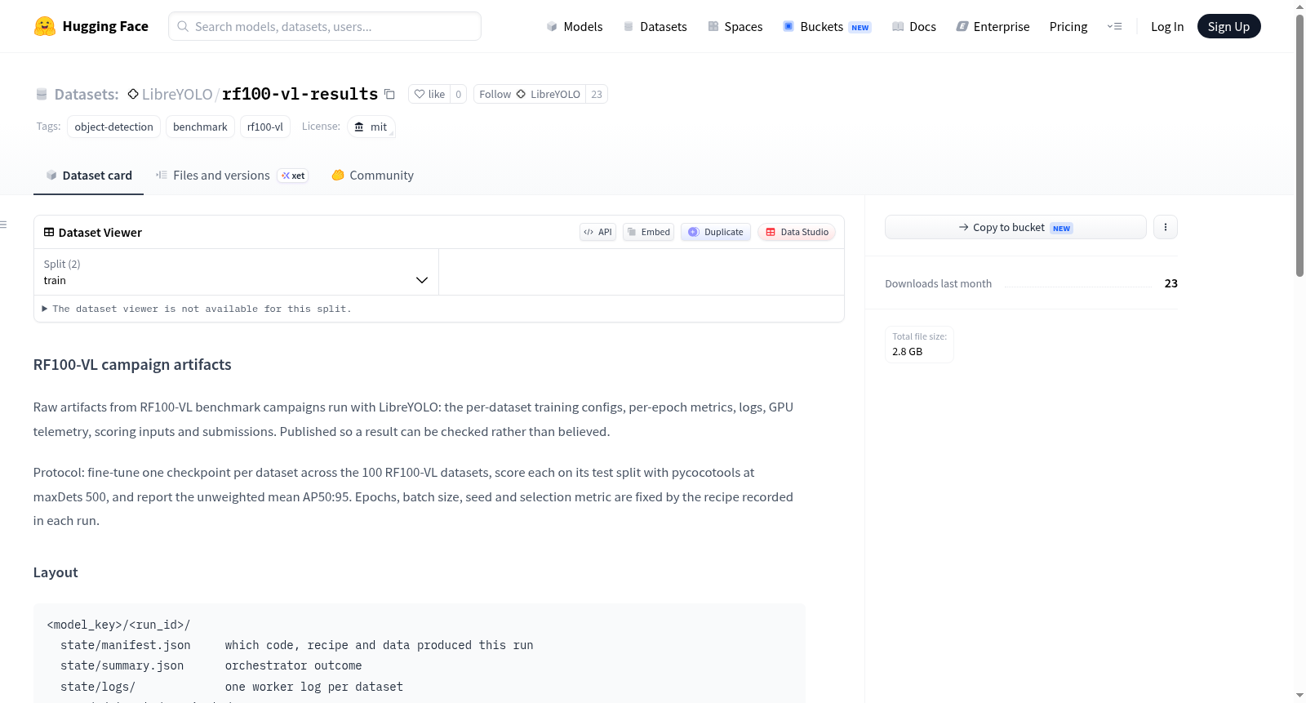Click the heart like icon
1306x703 pixels.
coord(420,94)
